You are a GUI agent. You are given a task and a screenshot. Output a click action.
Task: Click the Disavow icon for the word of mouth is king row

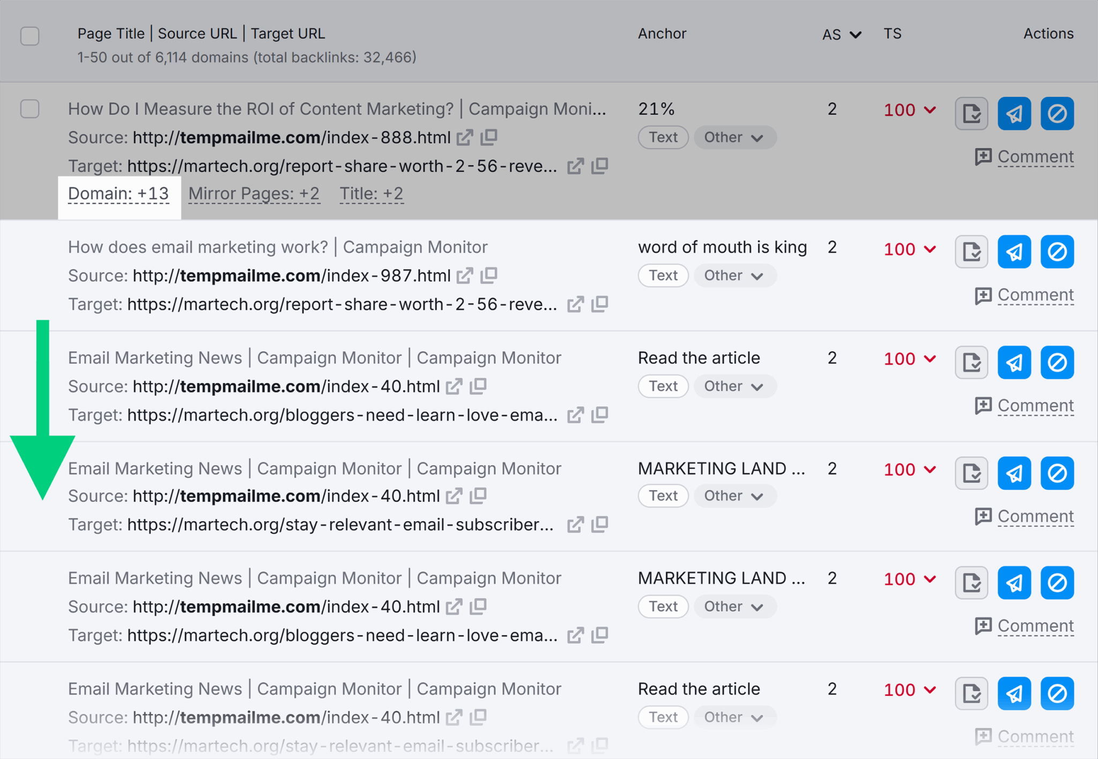1057,251
